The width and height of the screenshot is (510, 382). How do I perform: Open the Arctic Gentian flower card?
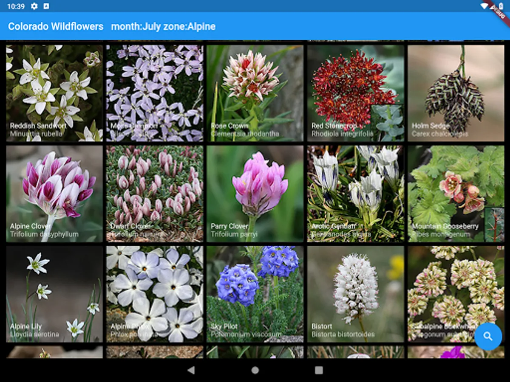[x=356, y=194]
